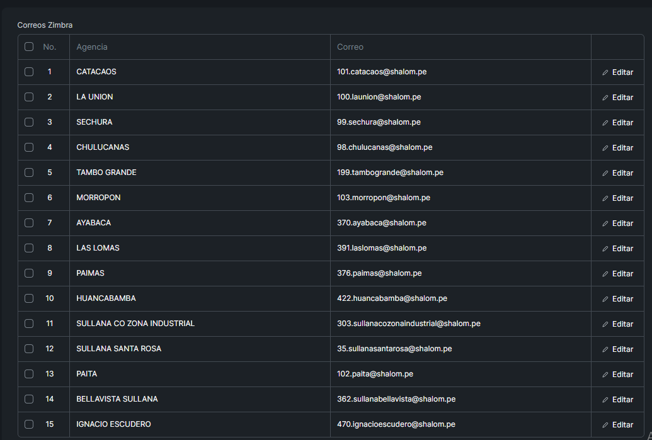The image size is (652, 440).
Task: Check the box for LA UNION
Action: pyautogui.click(x=29, y=97)
